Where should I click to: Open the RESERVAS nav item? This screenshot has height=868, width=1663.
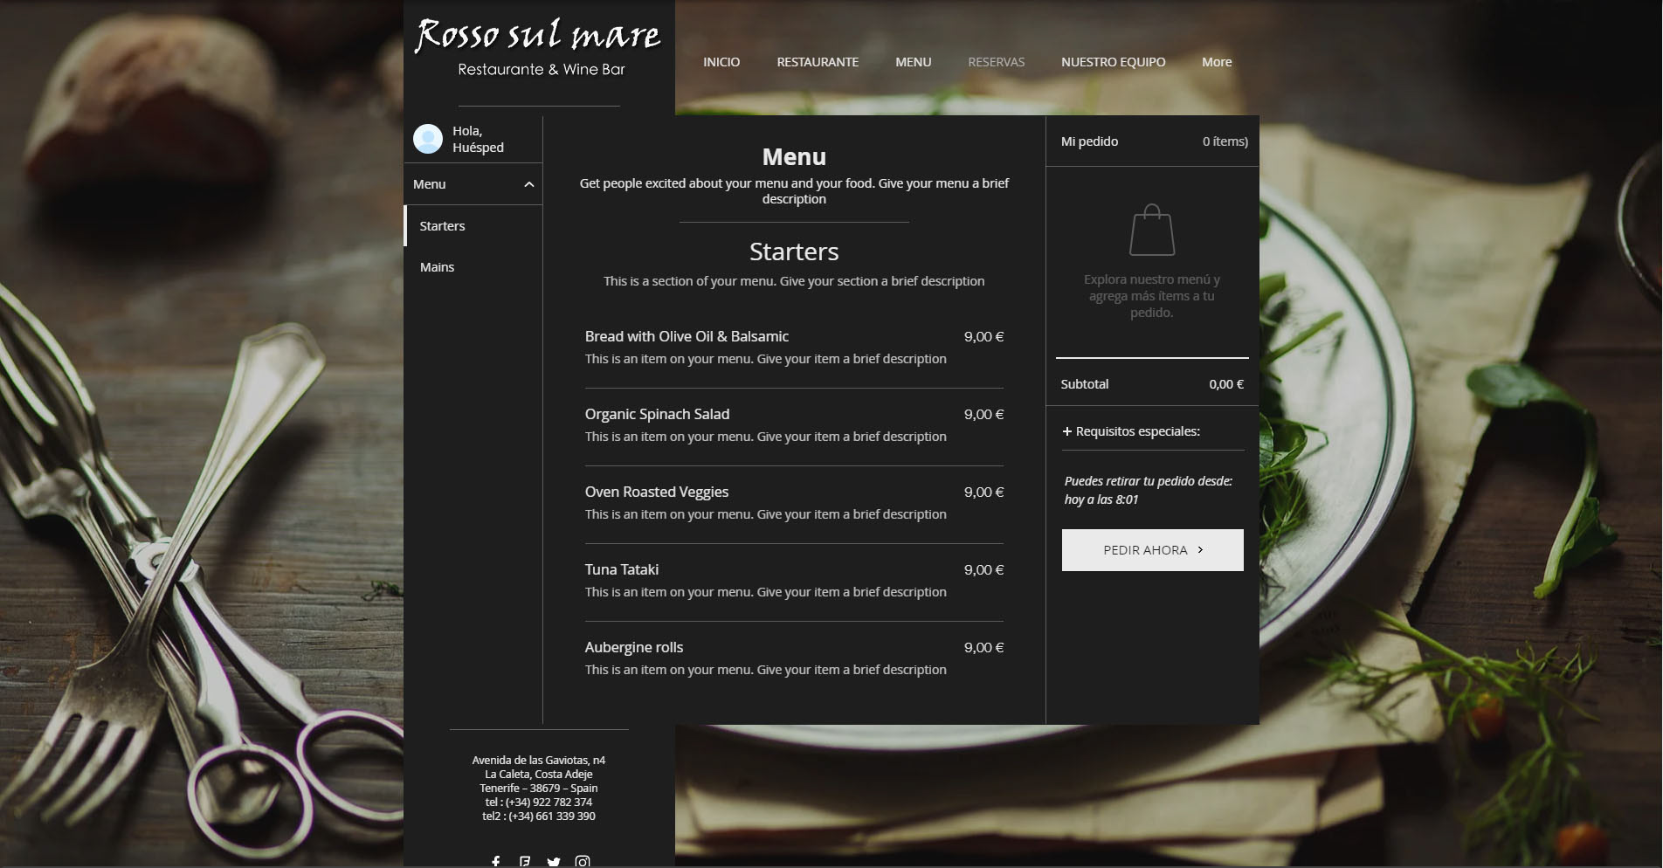point(997,62)
